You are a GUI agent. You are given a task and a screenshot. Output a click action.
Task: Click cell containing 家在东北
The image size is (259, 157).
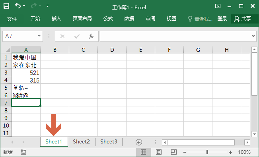(x=26, y=65)
